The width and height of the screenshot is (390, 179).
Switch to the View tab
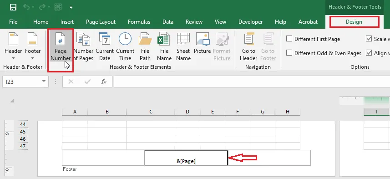(x=220, y=22)
